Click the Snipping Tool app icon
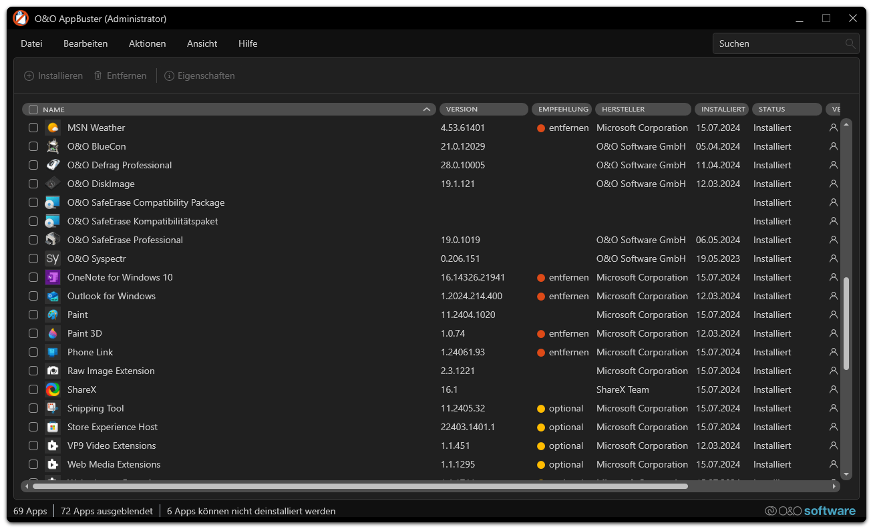Viewport: 873px width, 529px height. (x=53, y=408)
